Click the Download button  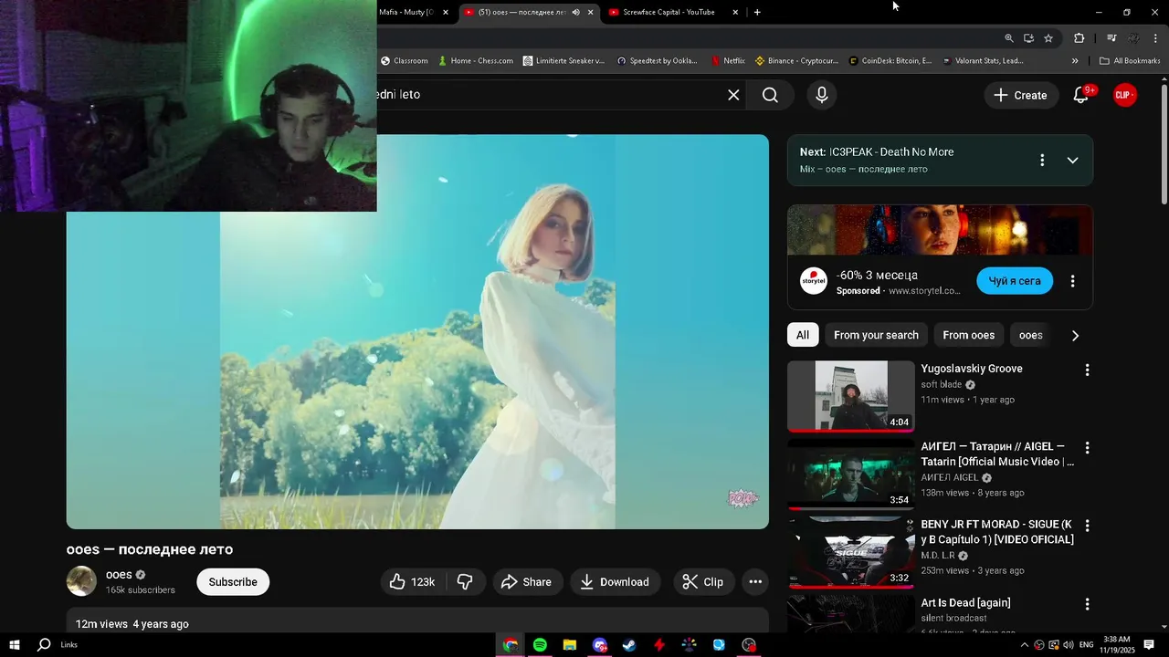coord(615,582)
